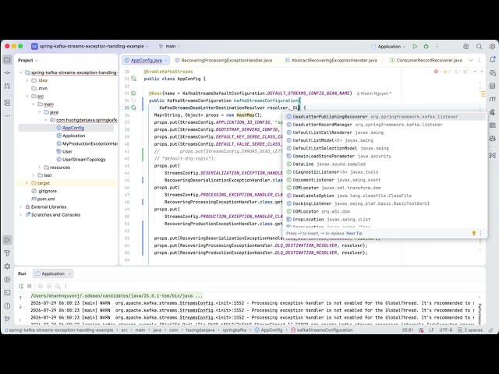Open more run actions menu
The height and width of the screenshot is (374, 499).
click(x=437, y=47)
